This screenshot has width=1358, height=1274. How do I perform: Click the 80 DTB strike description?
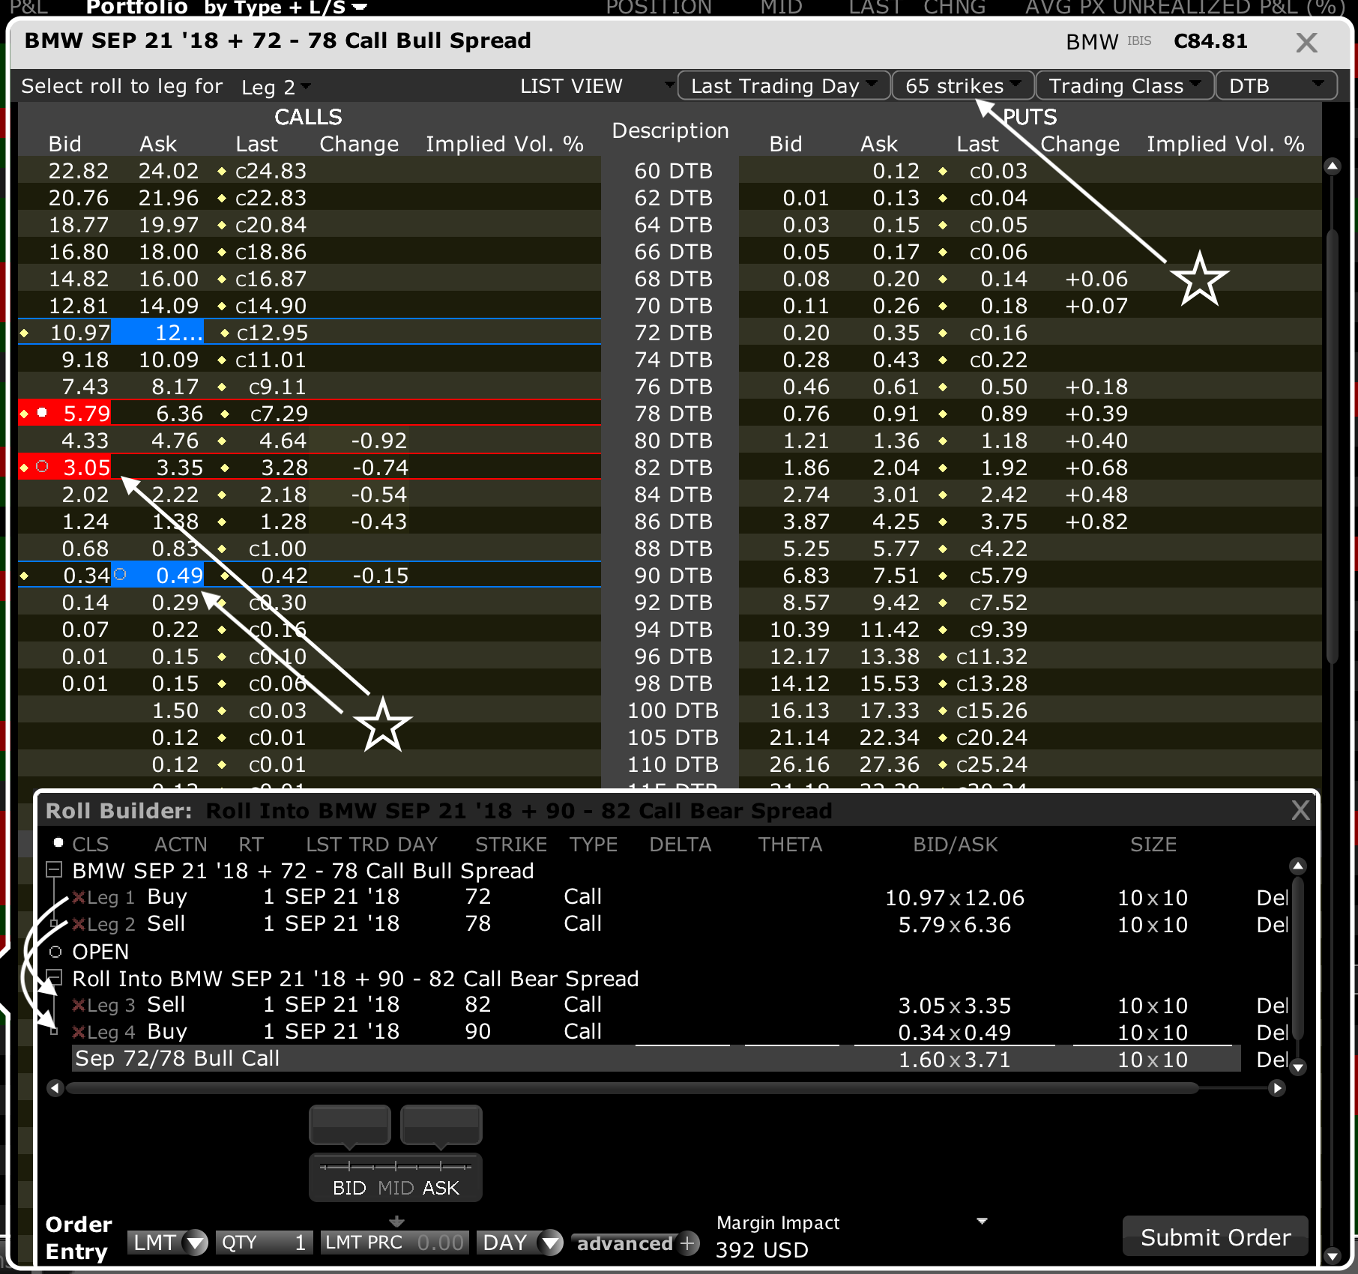coord(672,441)
